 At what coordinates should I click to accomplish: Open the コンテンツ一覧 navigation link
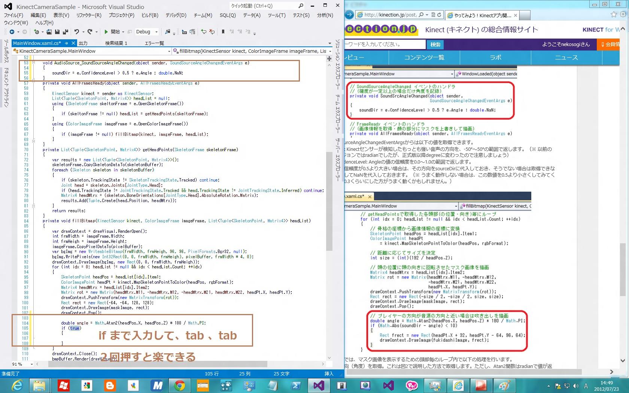pyautogui.click(x=424, y=57)
